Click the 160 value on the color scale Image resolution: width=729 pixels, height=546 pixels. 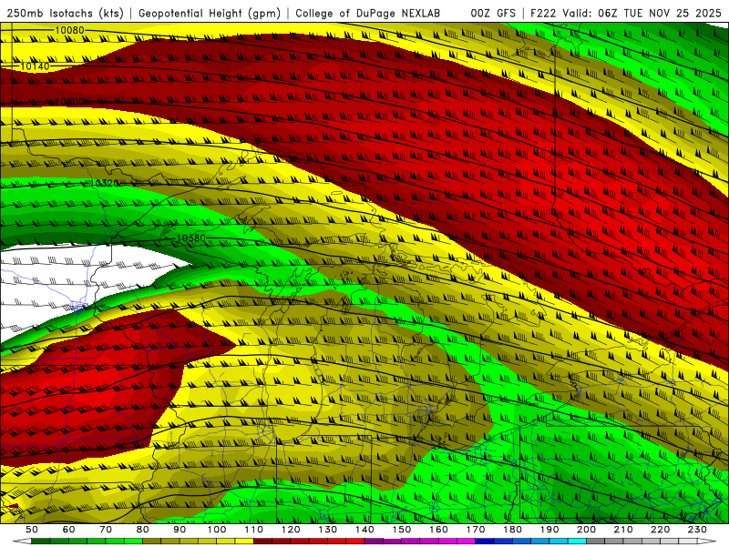(x=438, y=530)
